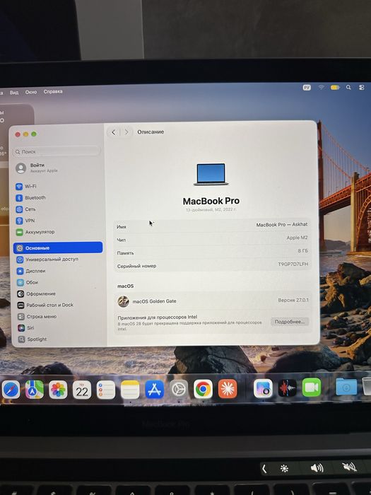The height and width of the screenshot is (495, 371).
Task: Go forward with the right chevron
Action: click(x=126, y=132)
